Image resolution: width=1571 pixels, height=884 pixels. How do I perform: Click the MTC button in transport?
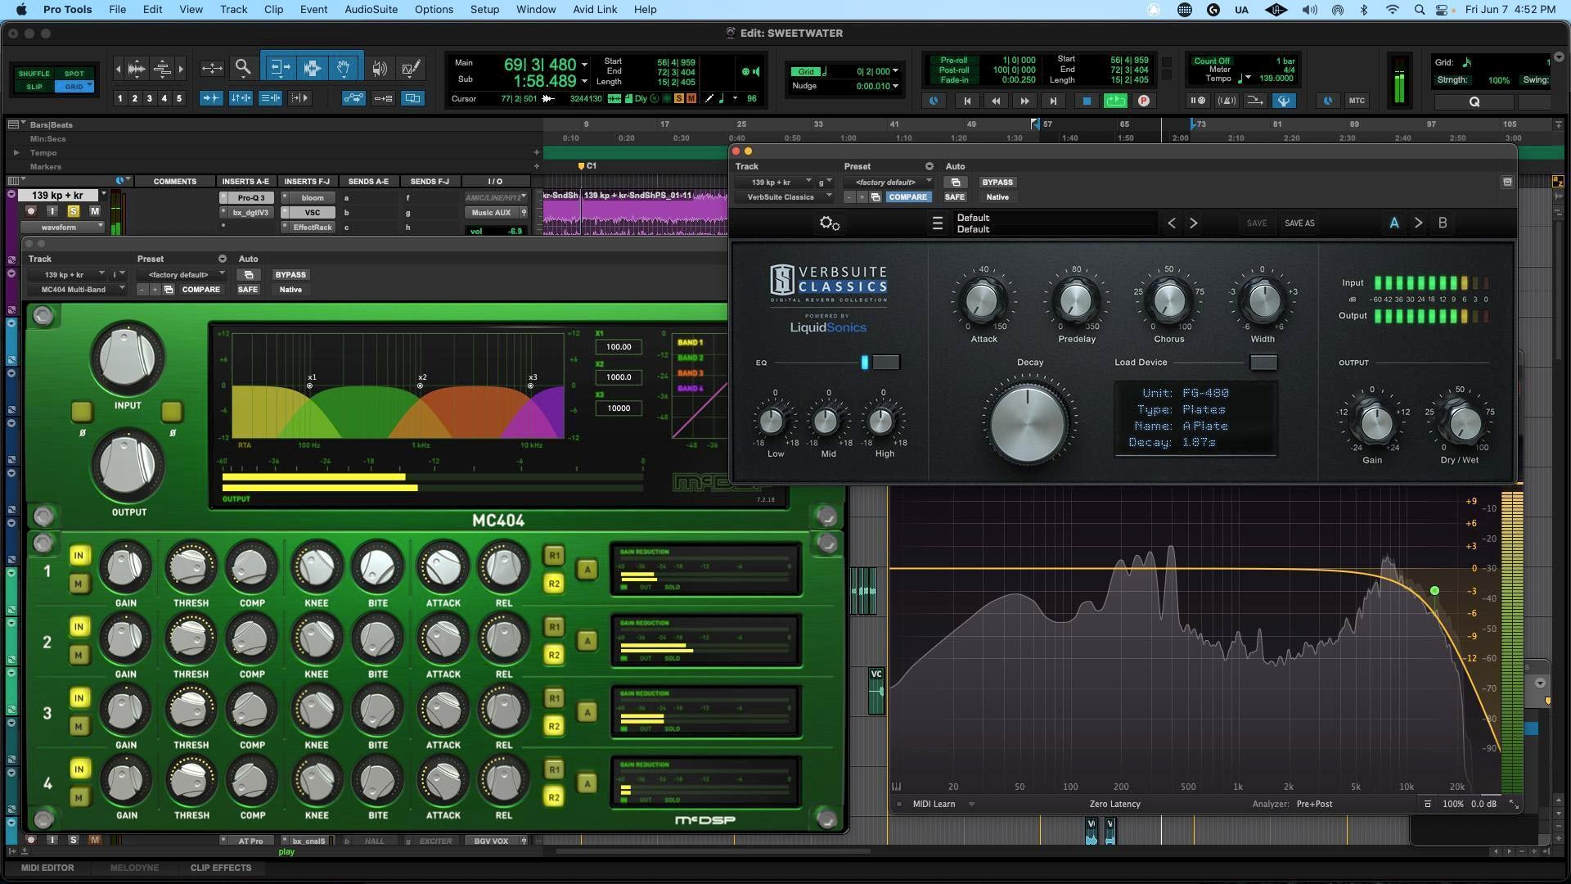(x=1357, y=100)
